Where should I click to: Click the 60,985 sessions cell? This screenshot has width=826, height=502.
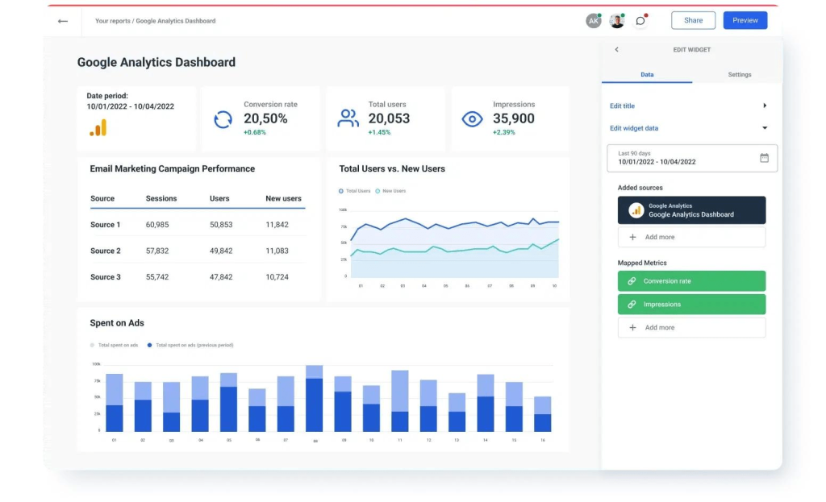[x=157, y=225]
